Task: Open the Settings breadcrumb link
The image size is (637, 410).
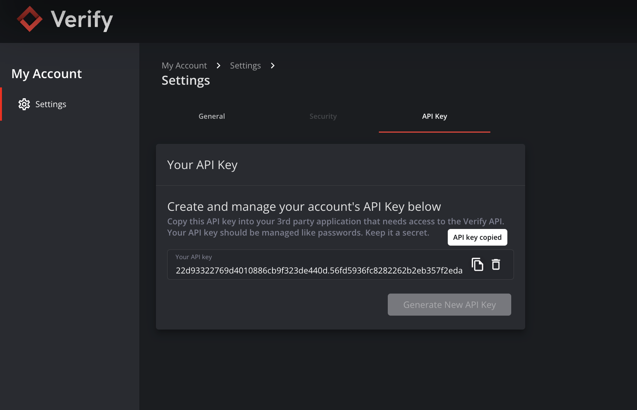Action: (x=245, y=65)
